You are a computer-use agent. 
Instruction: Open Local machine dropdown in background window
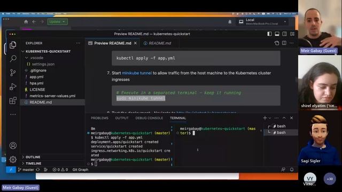(x=262, y=21)
